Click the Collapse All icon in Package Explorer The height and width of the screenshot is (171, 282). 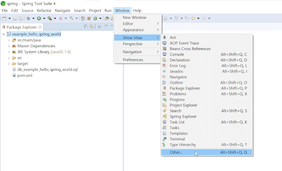point(86,27)
